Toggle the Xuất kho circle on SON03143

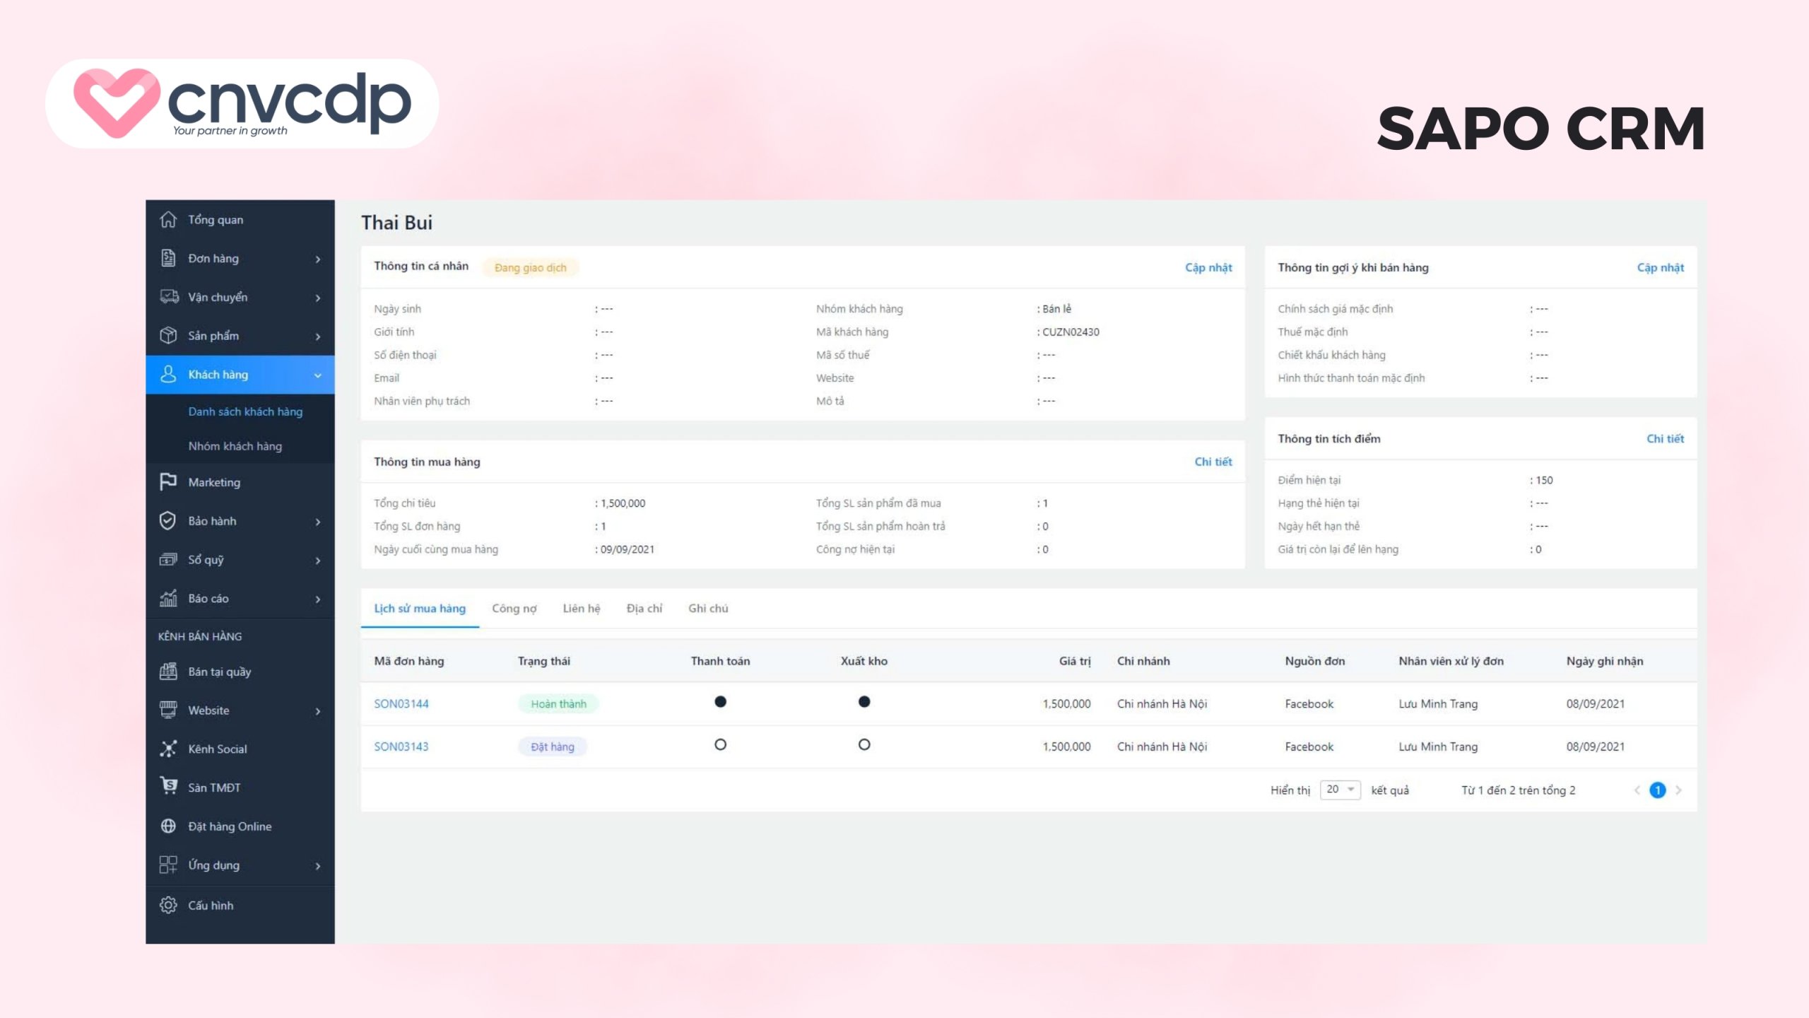tap(864, 744)
